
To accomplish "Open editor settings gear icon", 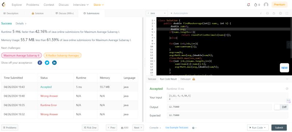I will (280, 13).
